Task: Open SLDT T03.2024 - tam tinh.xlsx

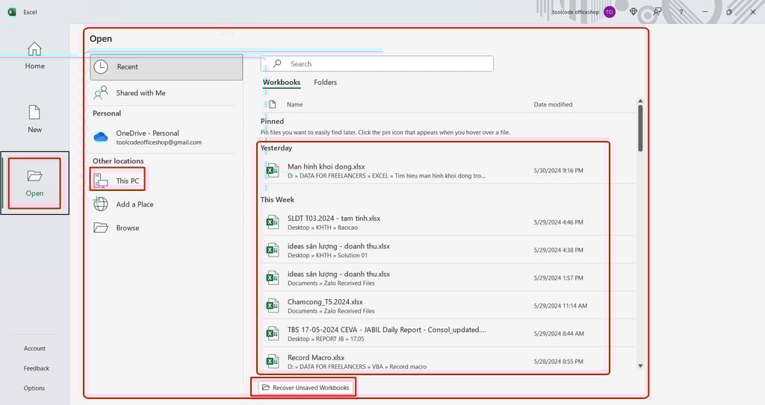Action: 334,219
